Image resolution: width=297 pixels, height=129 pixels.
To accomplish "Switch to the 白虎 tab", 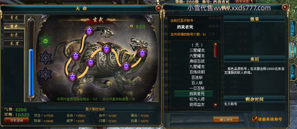I will [14, 35].
